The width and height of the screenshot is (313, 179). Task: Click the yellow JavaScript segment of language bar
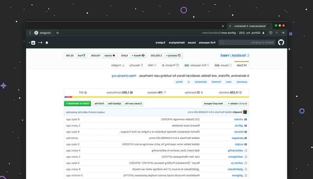coord(161,97)
